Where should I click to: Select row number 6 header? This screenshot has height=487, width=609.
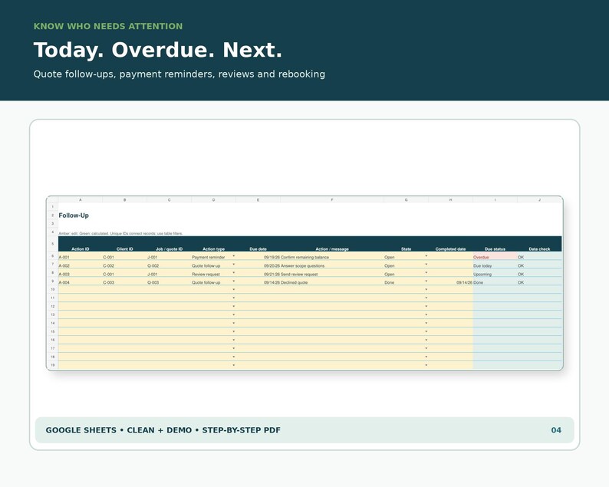pyautogui.click(x=52, y=256)
